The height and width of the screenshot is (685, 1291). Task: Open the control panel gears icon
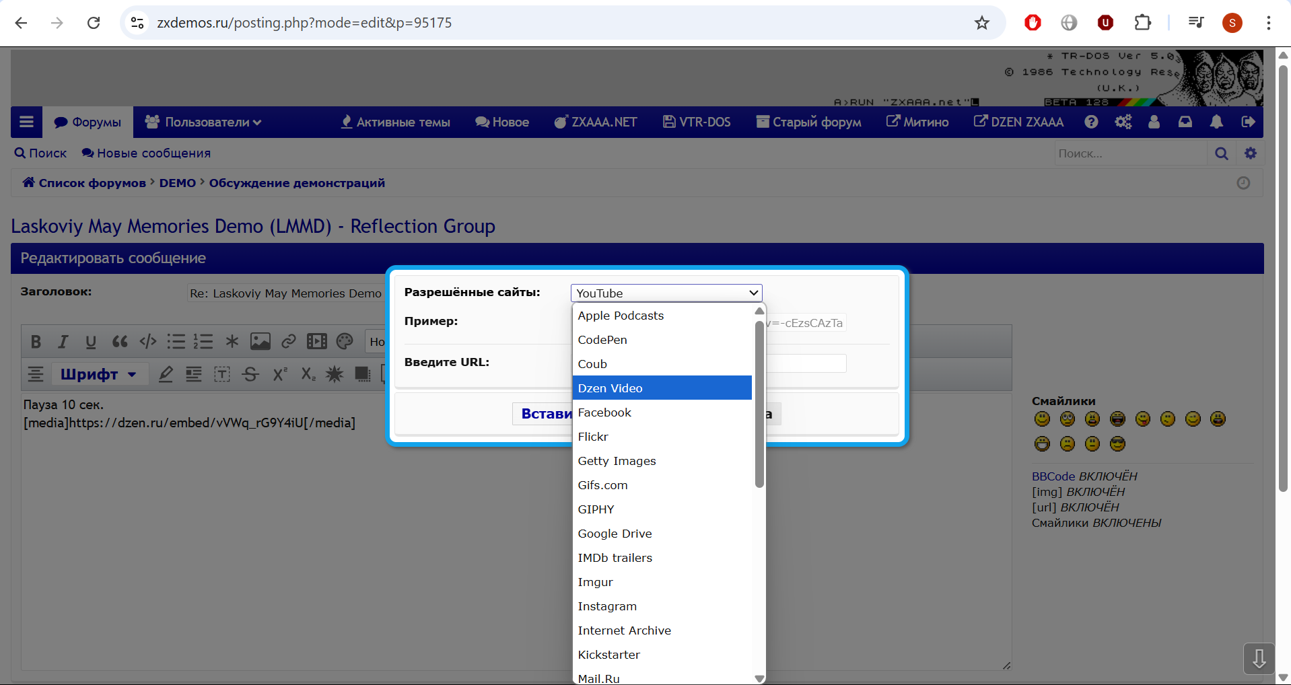1123,122
